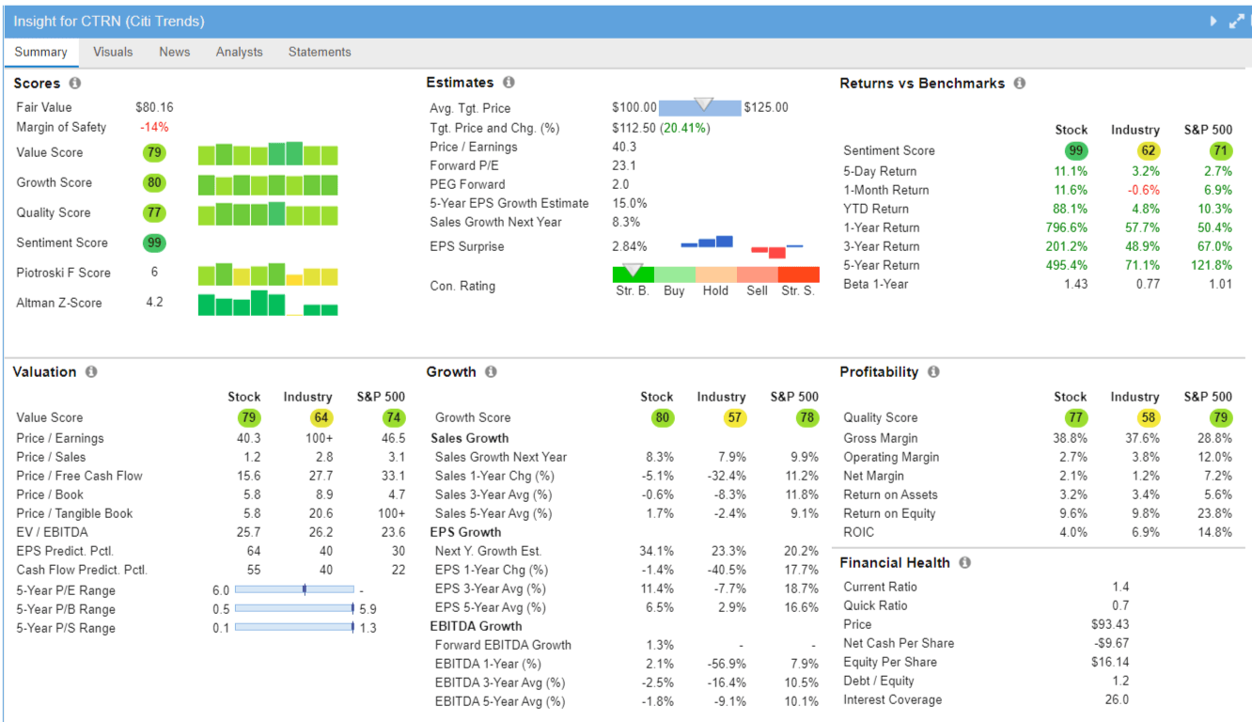This screenshot has width=1252, height=722.
Task: Click the Insight for CTRN (Citi Trends) title
Action: (109, 21)
